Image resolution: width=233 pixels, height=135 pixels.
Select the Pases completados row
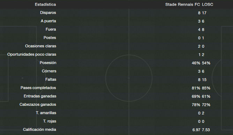(x=116, y=88)
